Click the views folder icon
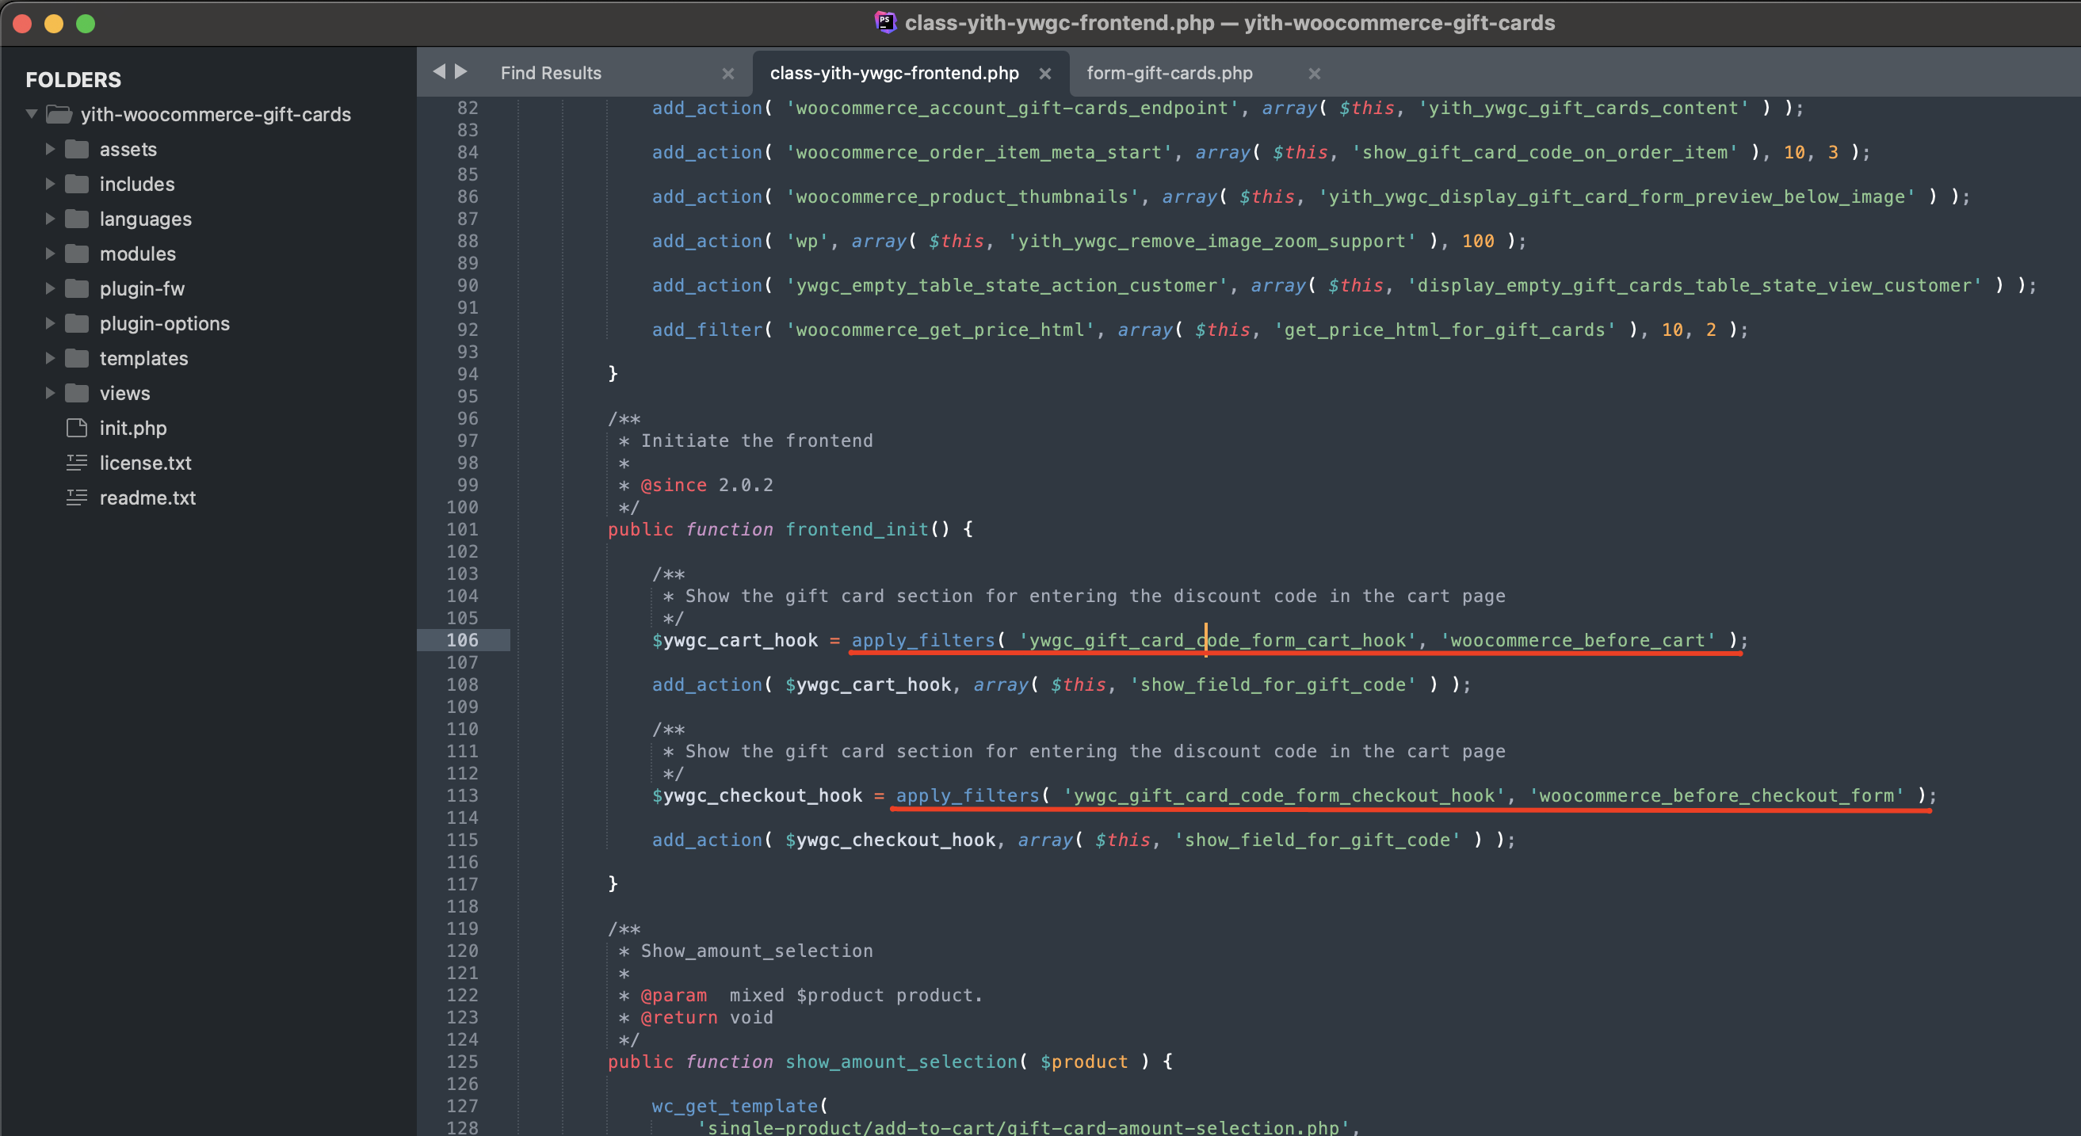Screen dimensions: 2081x1136 77,392
